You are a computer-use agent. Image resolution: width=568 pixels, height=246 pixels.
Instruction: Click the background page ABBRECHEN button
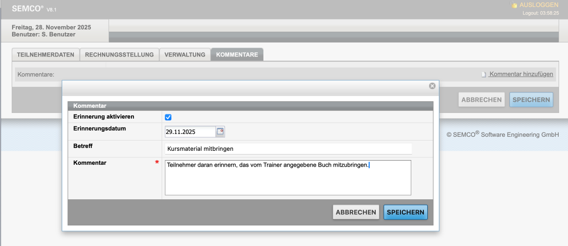pos(481,99)
